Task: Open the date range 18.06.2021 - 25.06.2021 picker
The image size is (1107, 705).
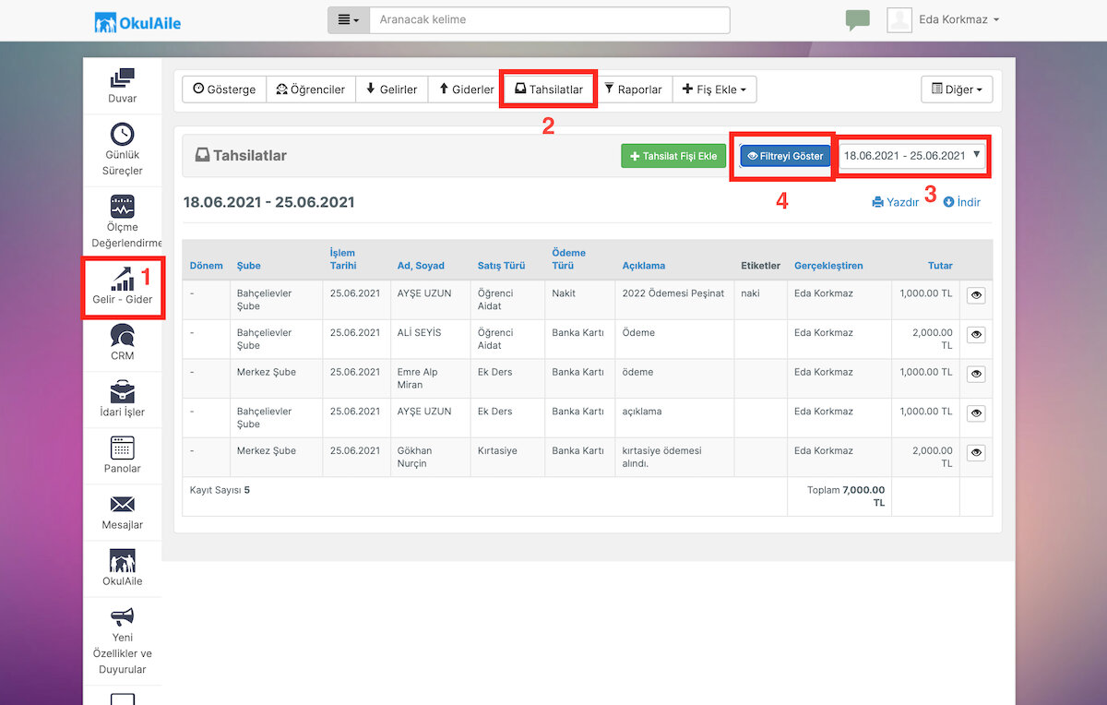Action: tap(912, 156)
